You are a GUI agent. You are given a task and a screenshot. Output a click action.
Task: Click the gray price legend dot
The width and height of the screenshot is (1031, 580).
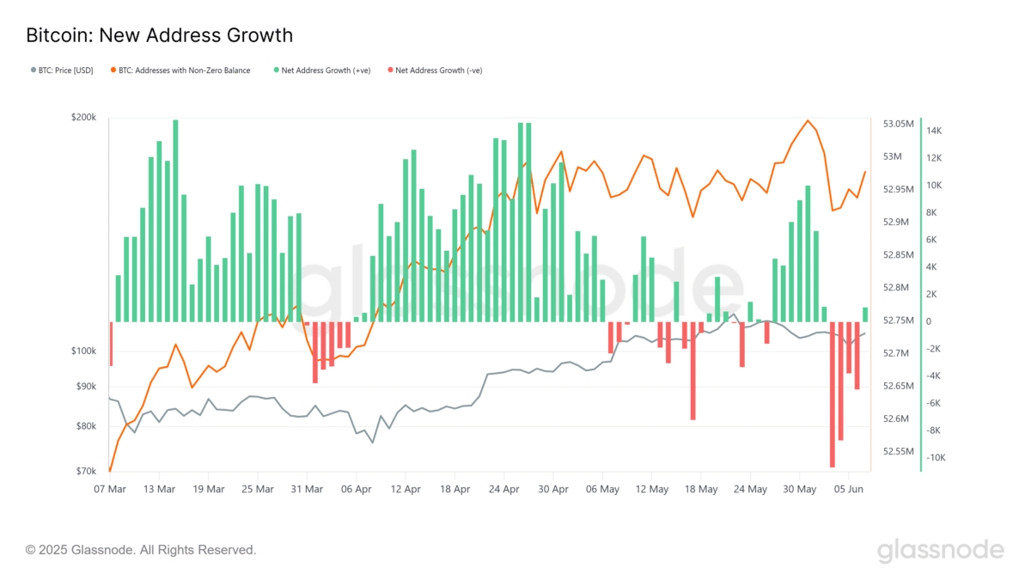[x=33, y=70]
